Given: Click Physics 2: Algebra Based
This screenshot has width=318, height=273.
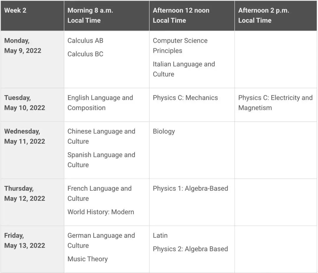Looking at the screenshot, I should click(190, 249).
